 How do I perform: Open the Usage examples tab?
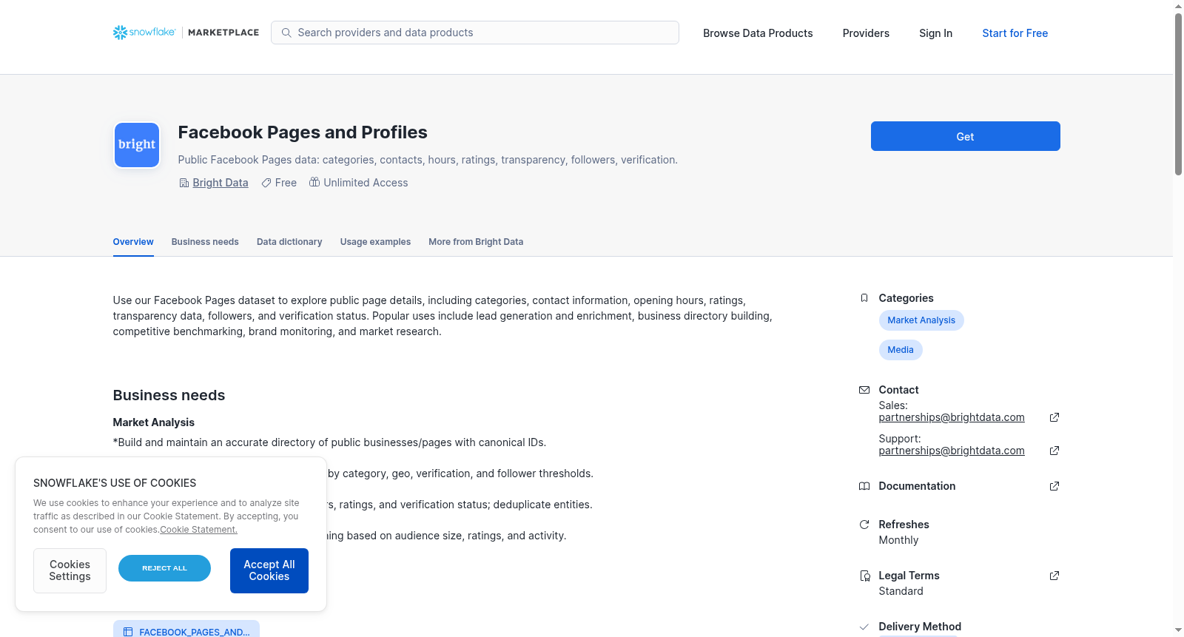[x=375, y=242]
